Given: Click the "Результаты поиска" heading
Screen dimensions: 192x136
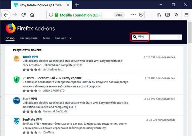Looking at the screenshot, I should (x=27, y=50).
